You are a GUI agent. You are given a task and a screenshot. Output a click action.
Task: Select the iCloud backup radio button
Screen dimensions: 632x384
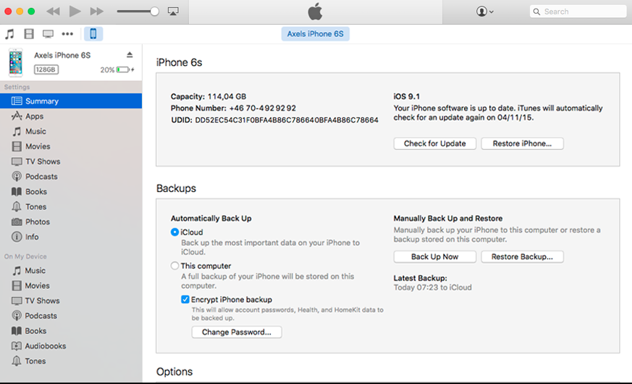[x=174, y=232]
